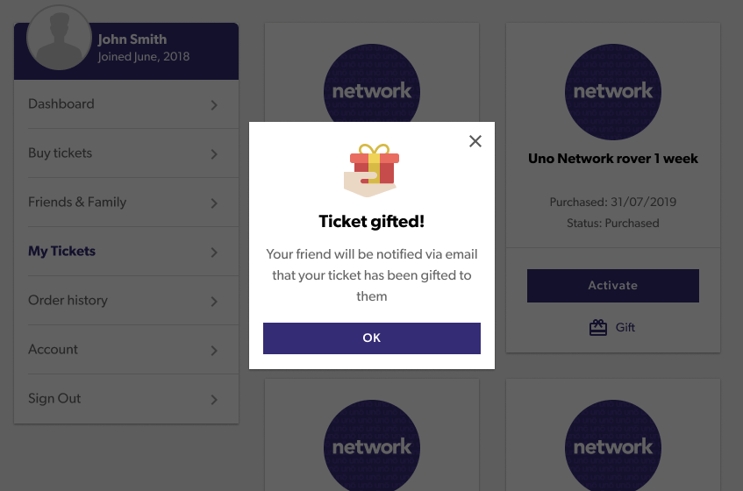Click the John Smith name header
The image size is (743, 491).
tap(132, 39)
